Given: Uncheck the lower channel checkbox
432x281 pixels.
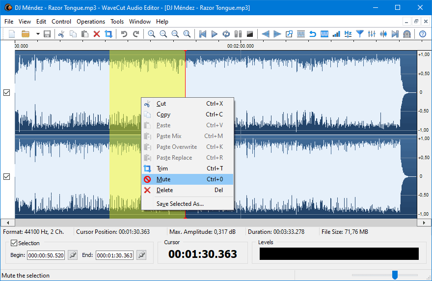Looking at the screenshot, I should tap(6, 176).
